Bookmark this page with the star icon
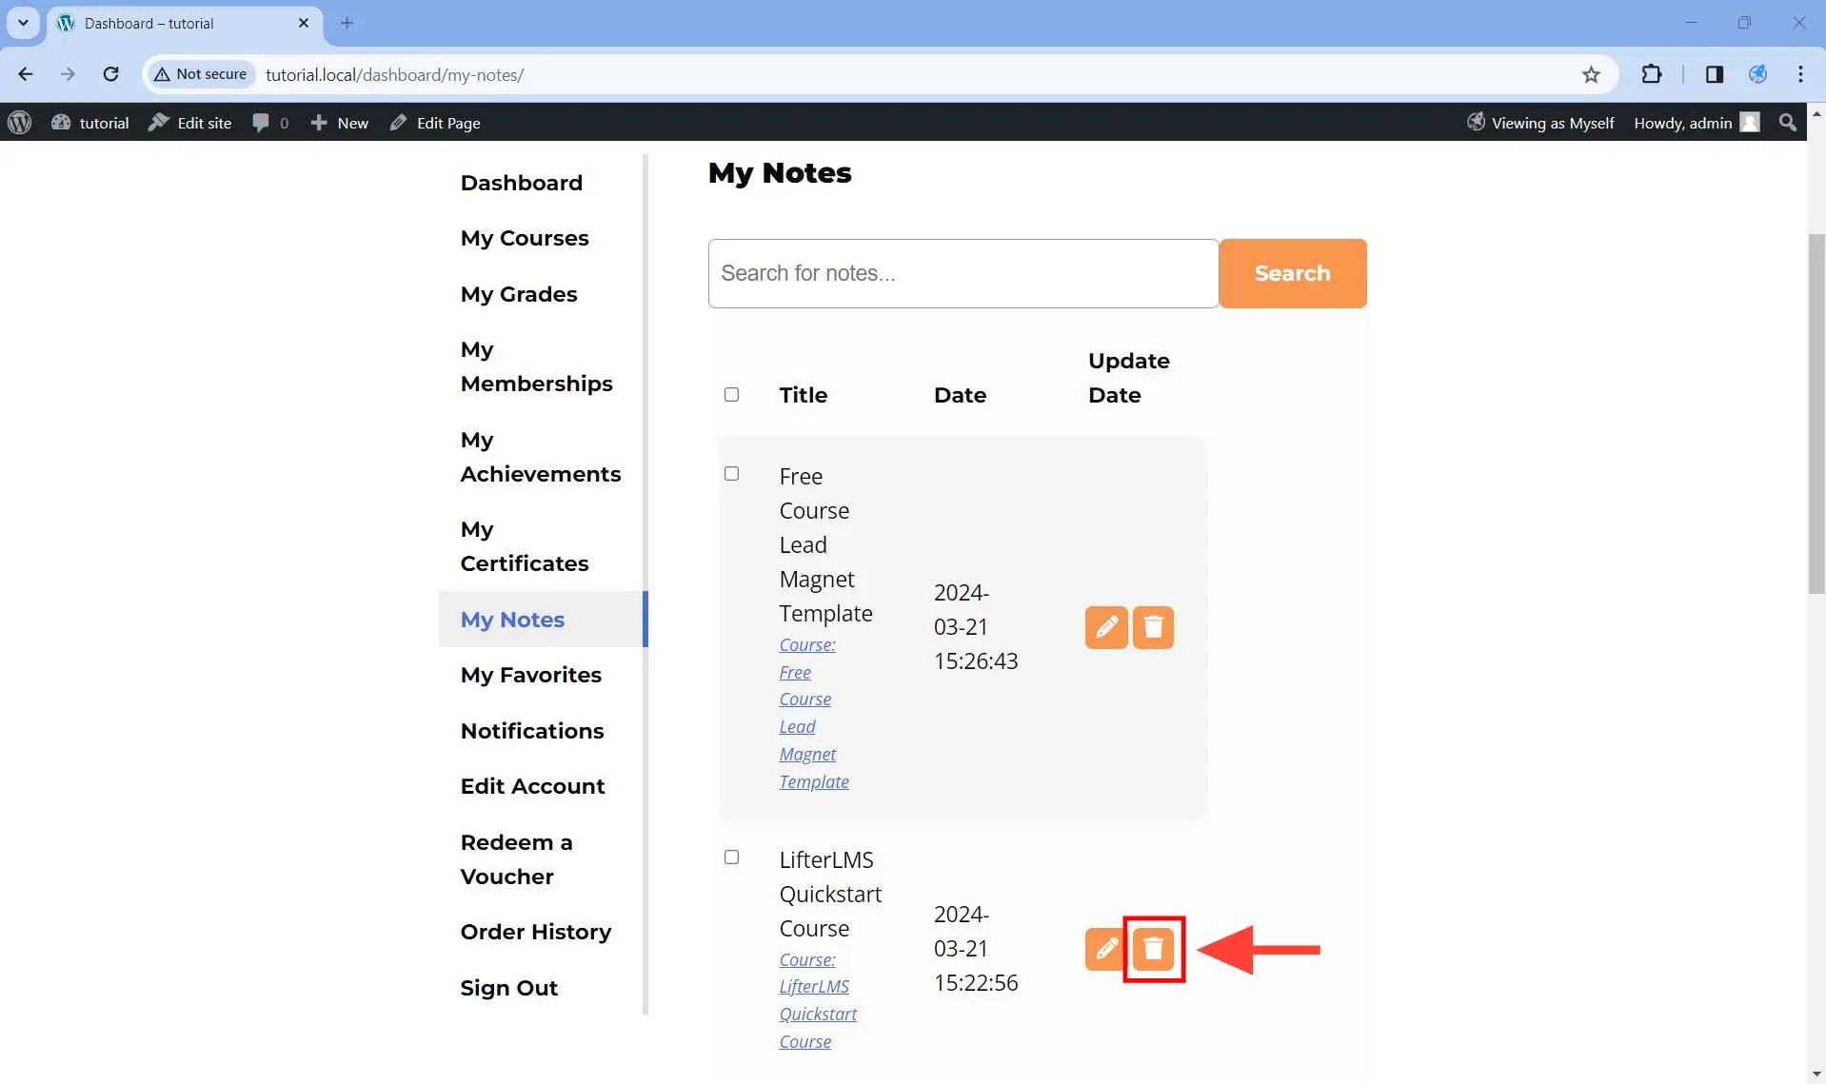Image resolution: width=1826 pixels, height=1084 pixels. click(1591, 74)
